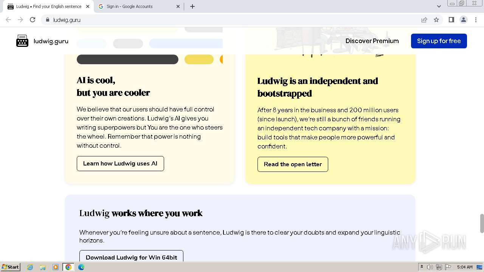Click the heading Ludwig is an independent and bootstrapped
This screenshot has height=272, width=484.
tap(318, 87)
